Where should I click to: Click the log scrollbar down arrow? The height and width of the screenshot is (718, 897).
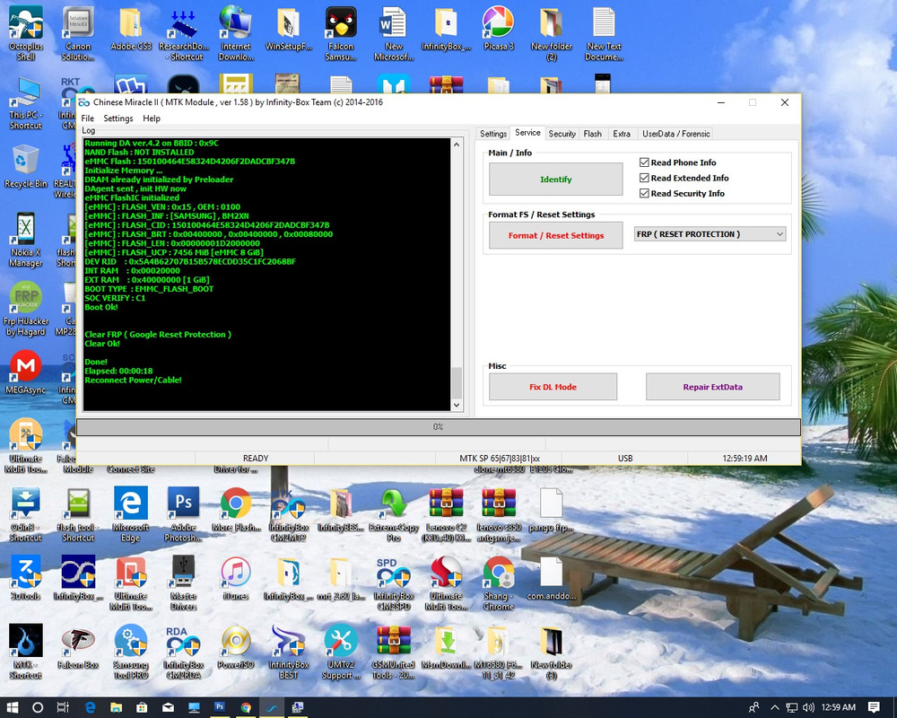pyautogui.click(x=457, y=405)
